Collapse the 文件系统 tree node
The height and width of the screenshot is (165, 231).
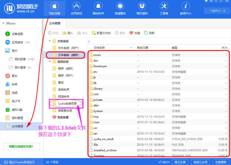tap(50, 41)
